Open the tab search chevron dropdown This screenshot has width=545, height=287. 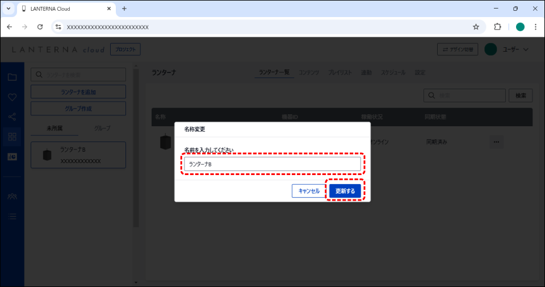(9, 9)
